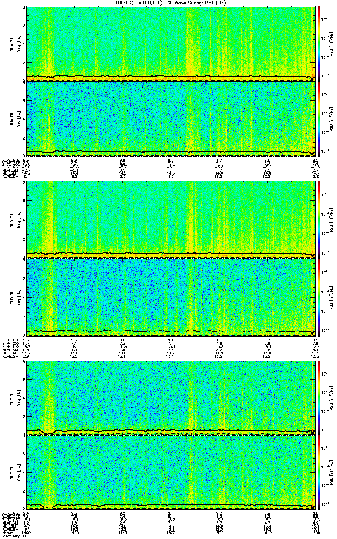This screenshot has width=337, height=539.
Task: Click the THE B-perpendicular spectrogram panel
Action: pyautogui.click(x=170, y=397)
